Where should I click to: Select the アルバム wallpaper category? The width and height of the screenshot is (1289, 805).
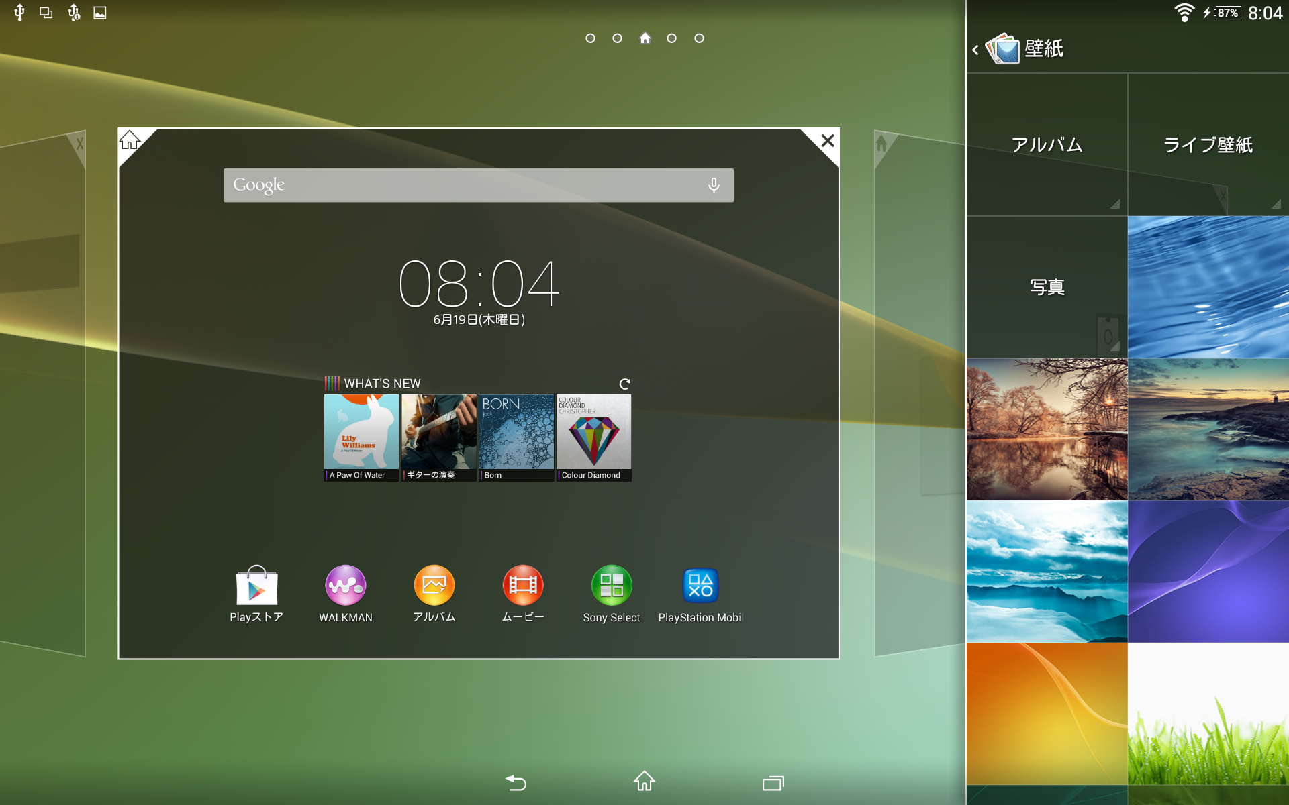click(x=1047, y=144)
